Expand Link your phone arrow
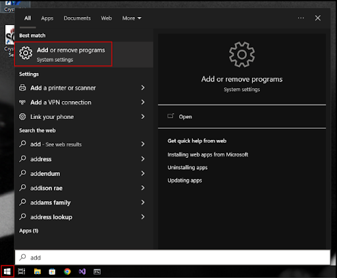 143,116
